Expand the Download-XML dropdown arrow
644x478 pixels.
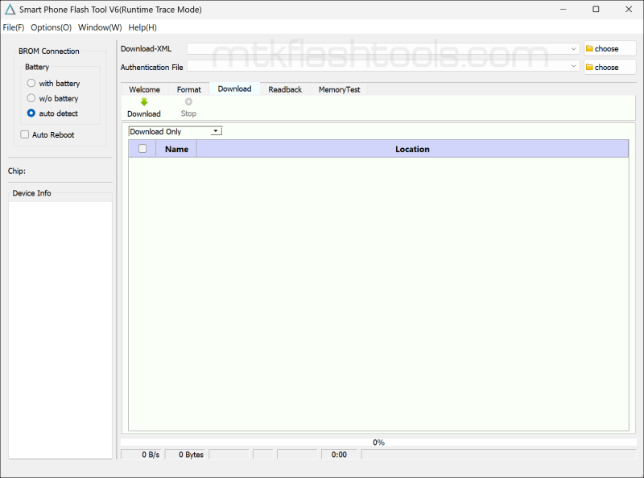tap(573, 48)
